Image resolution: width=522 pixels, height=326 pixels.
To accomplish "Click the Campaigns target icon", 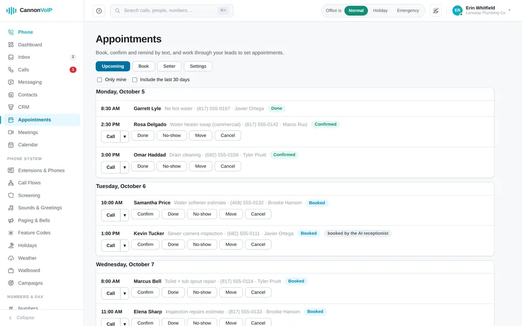I will pos(11,283).
